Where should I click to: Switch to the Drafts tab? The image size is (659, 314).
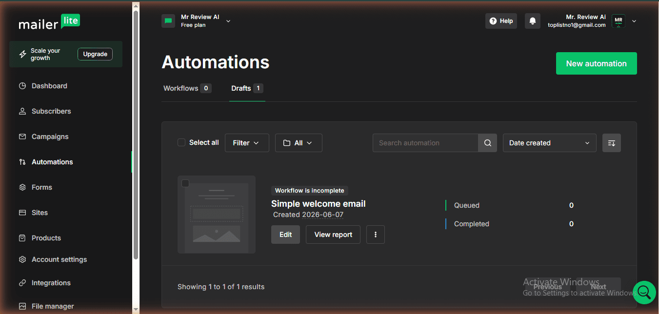pyautogui.click(x=247, y=88)
